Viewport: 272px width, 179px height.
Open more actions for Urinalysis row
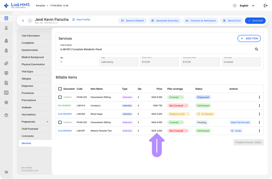[x=259, y=105]
